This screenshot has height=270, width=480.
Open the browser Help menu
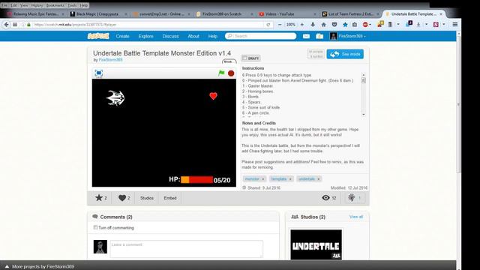pos(84,5)
